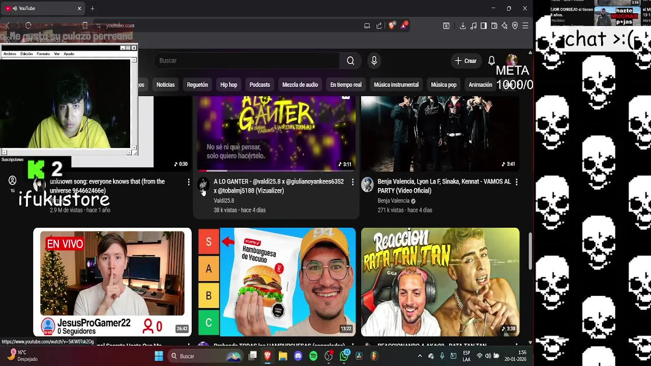Open Brave Shields lion icon
Screen dimensions: 651x366
click(392, 25)
